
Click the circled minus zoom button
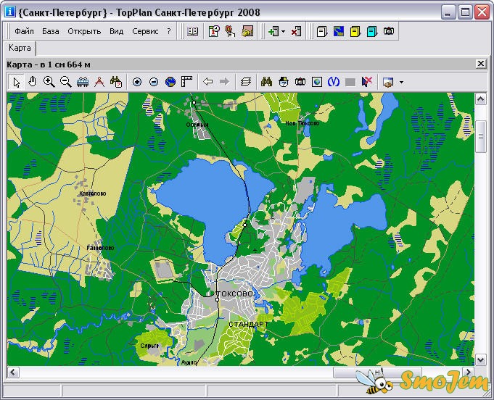(154, 82)
